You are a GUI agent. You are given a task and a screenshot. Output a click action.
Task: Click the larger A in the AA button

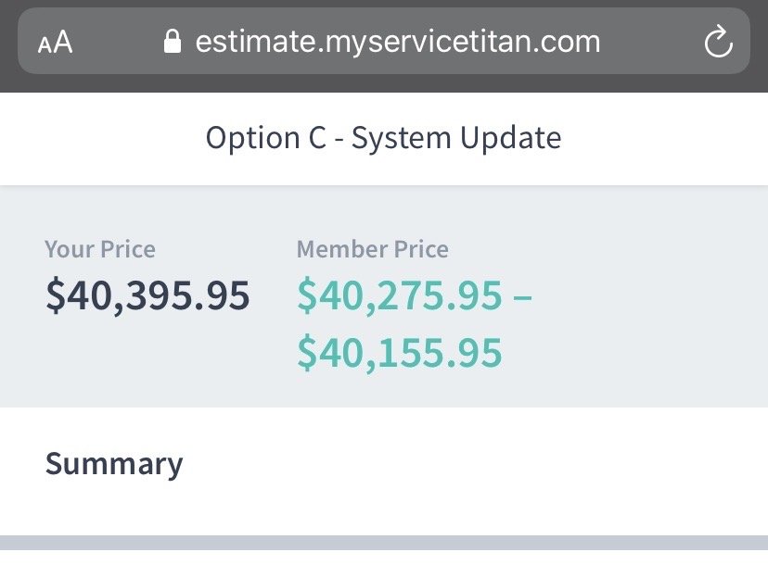tap(62, 42)
